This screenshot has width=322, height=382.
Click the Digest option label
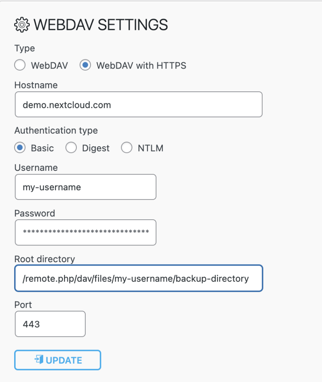(x=96, y=148)
